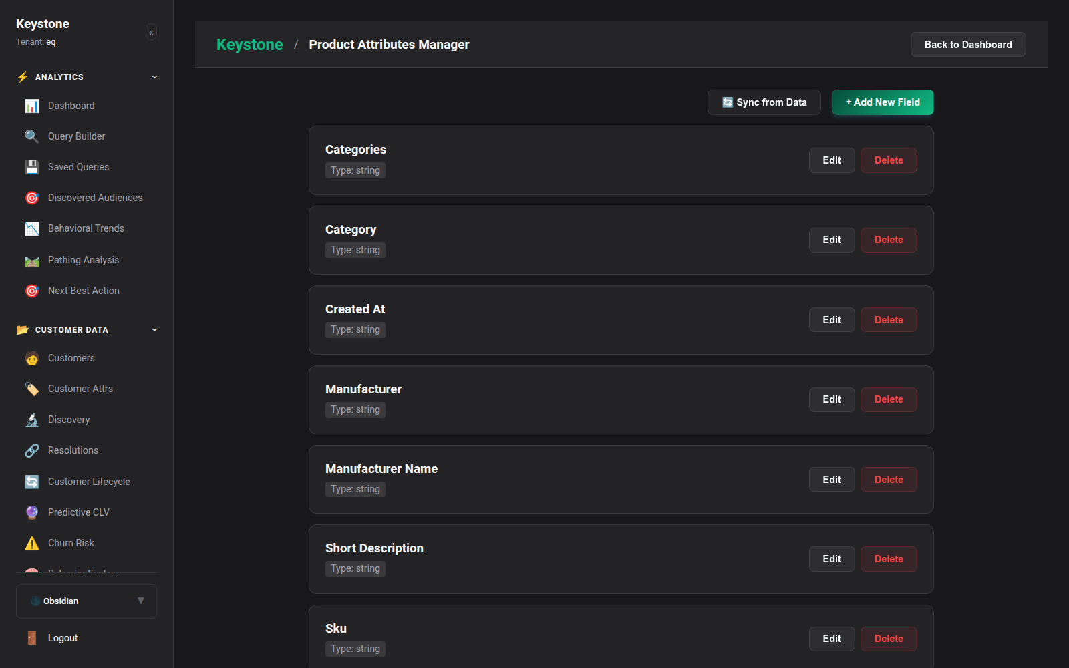Click the Pathing Analysis map icon
Viewport: 1069px width, 668px height.
[32, 261]
